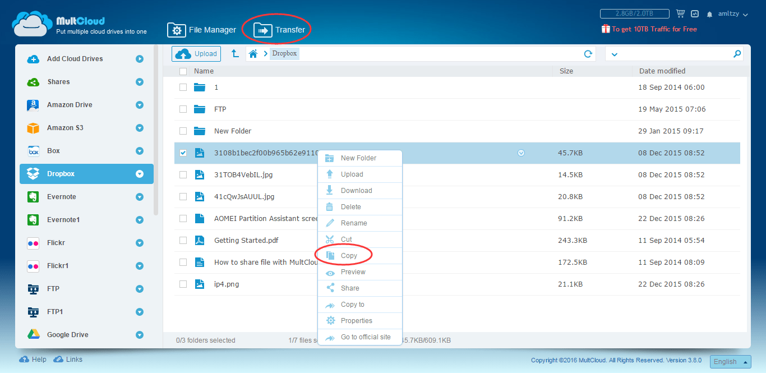Change language using the English selector
Image resolution: width=766 pixels, height=373 pixels.
point(730,361)
